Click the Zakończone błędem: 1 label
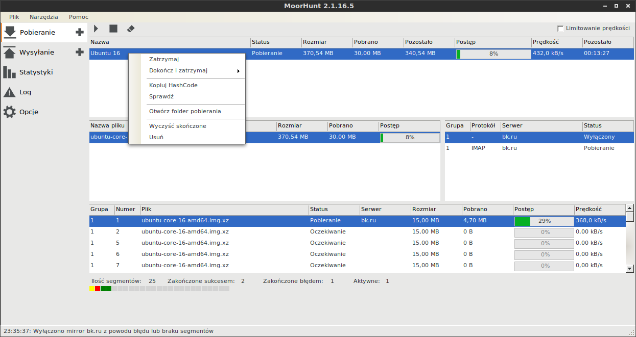636x337 pixels. point(298,281)
